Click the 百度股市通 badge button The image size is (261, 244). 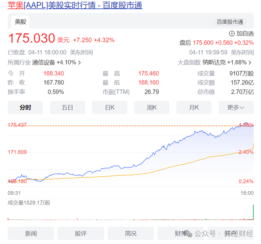pos(230,22)
